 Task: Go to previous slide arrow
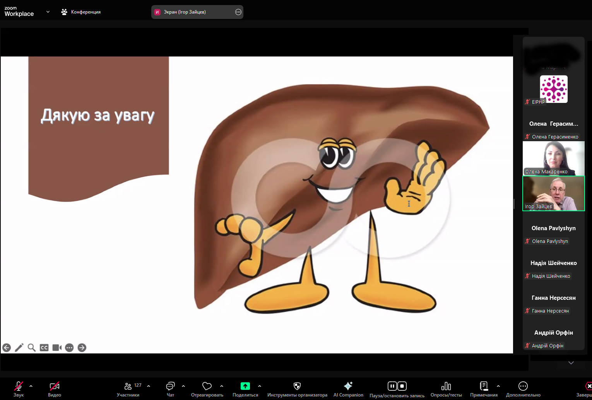click(7, 347)
